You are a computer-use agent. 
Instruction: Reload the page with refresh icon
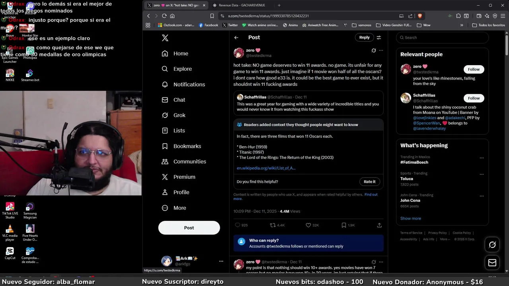tap(164, 16)
